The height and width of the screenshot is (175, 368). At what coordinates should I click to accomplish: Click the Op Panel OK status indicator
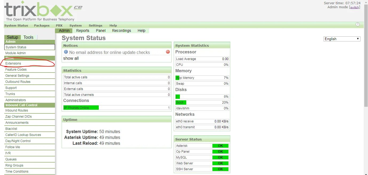[220, 152]
